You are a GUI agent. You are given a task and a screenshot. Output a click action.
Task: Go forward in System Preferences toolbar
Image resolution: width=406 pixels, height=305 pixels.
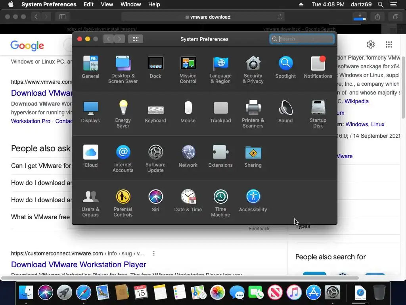[x=119, y=39]
